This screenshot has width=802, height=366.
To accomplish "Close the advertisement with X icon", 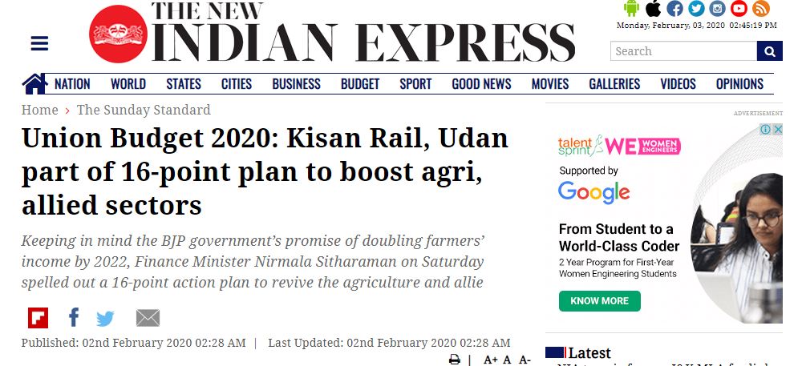I will tap(777, 130).
